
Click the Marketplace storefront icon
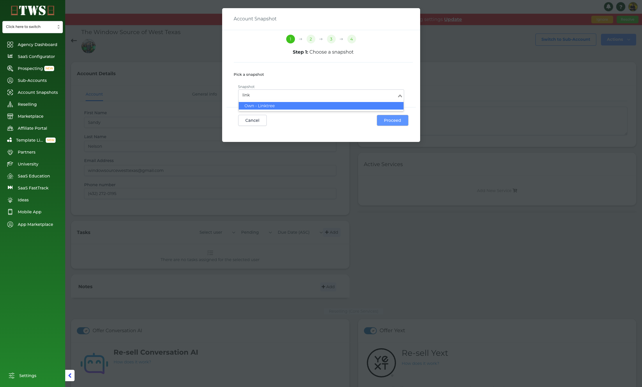pos(10,116)
